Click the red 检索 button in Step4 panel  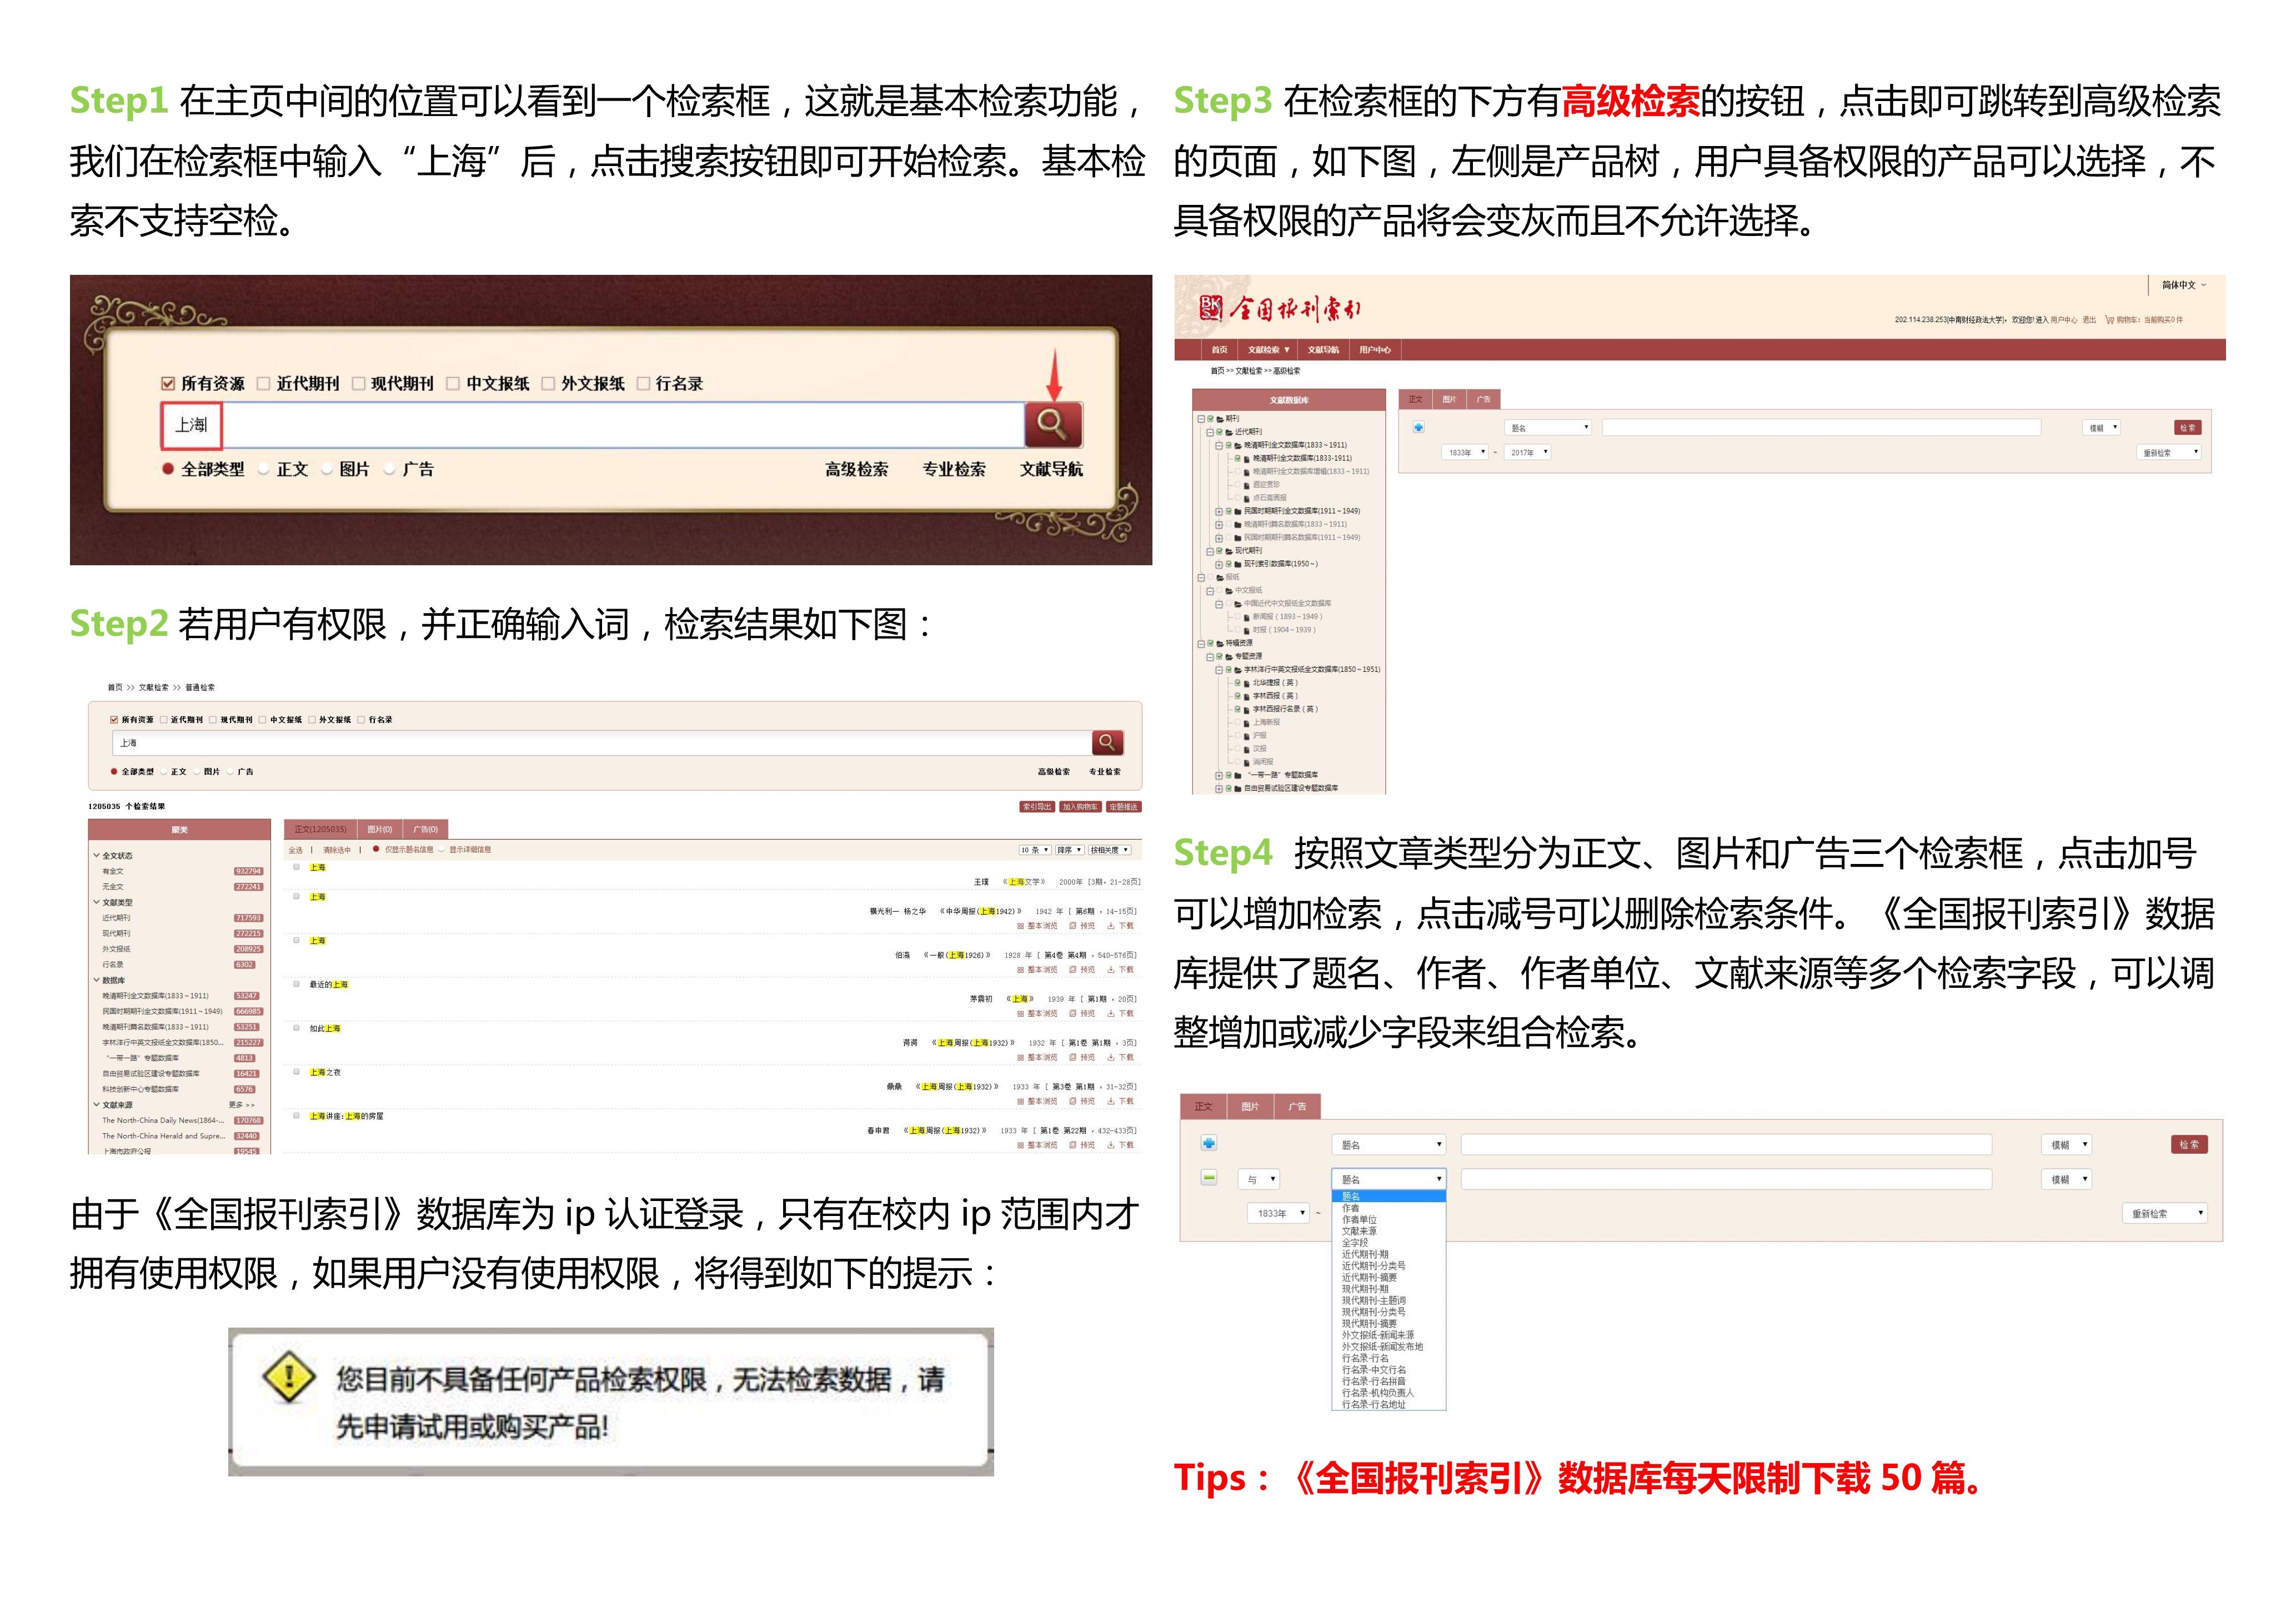tap(2189, 1144)
